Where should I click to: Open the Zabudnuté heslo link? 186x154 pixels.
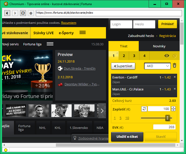[x=141, y=36]
